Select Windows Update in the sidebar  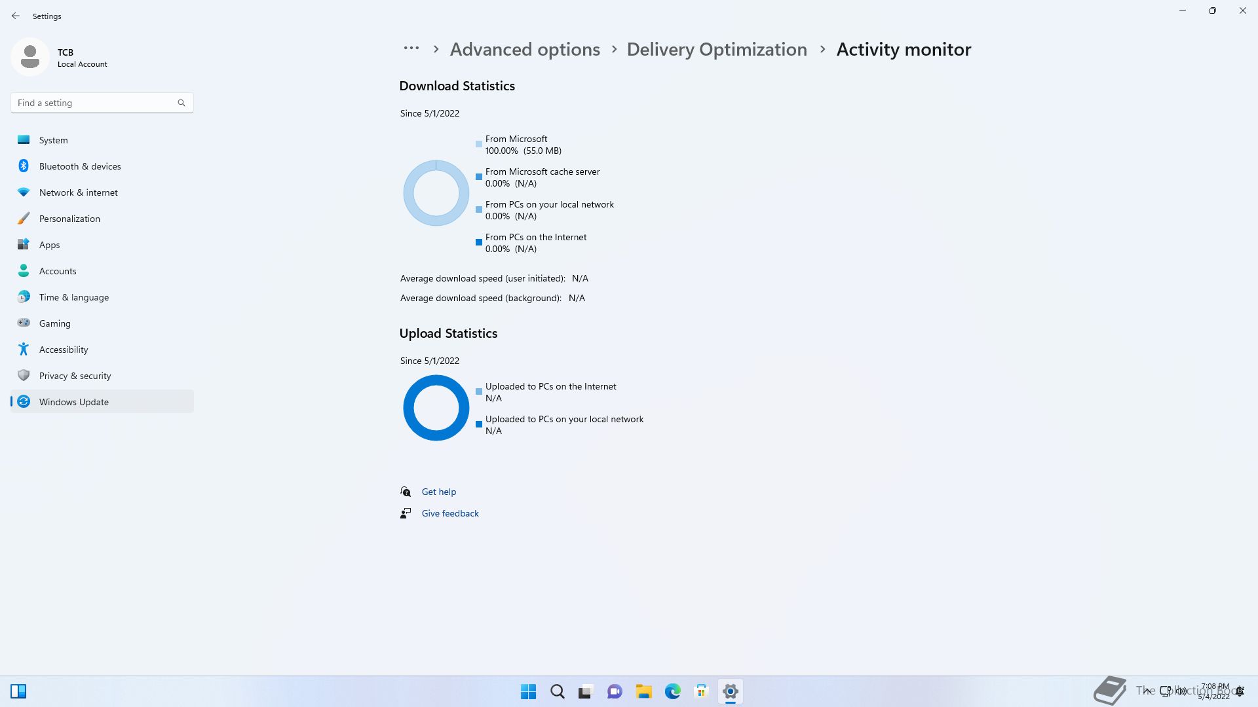point(102,402)
